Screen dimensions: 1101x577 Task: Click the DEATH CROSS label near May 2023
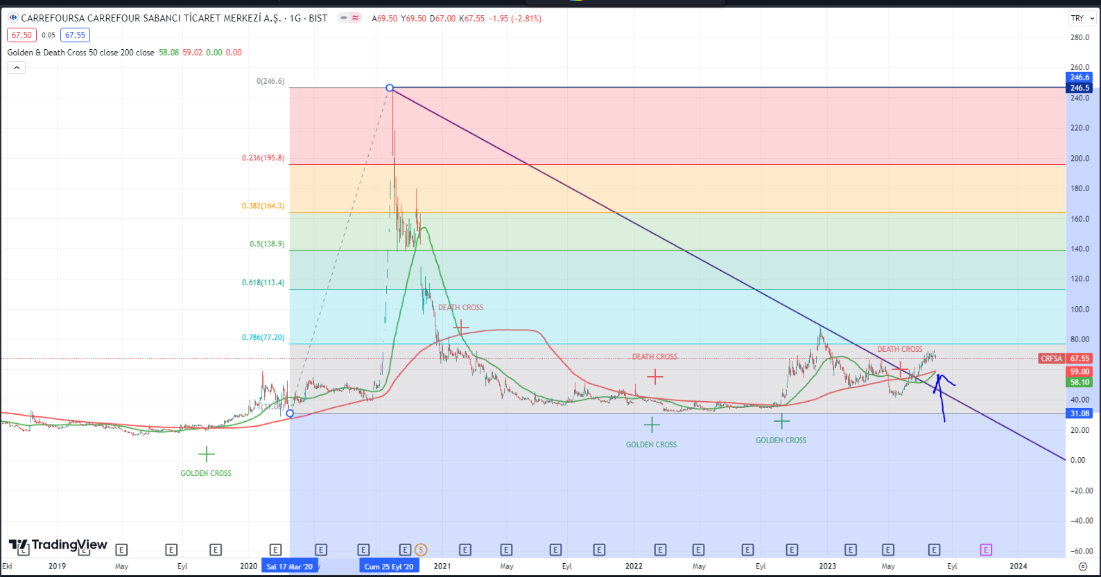(x=899, y=350)
